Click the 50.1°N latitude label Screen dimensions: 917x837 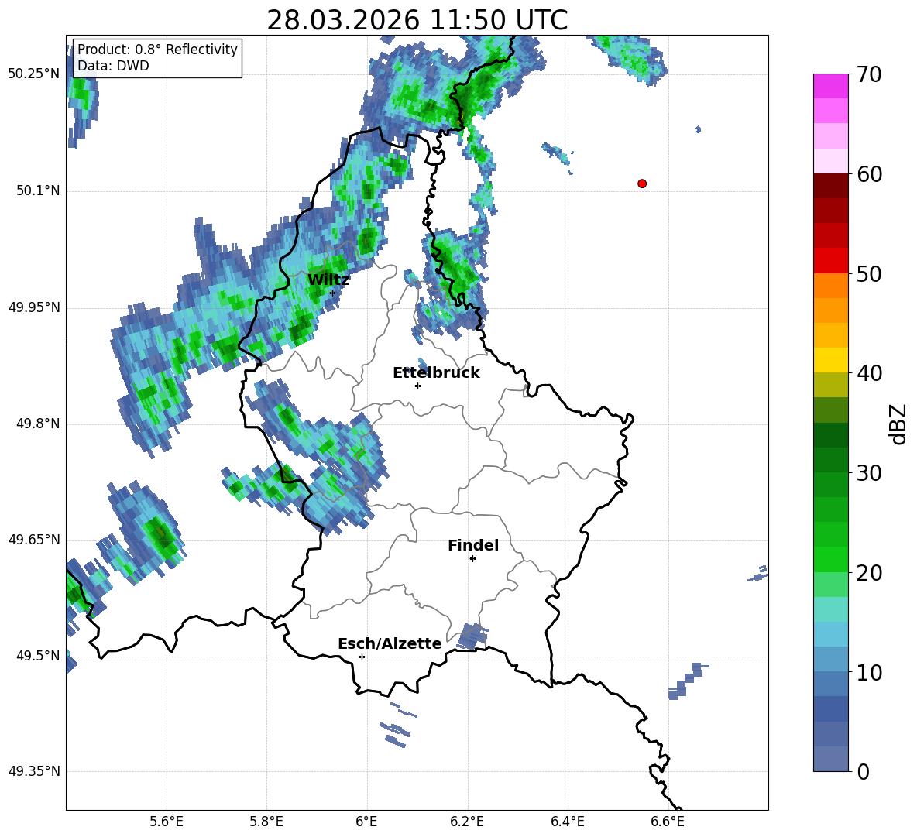(x=37, y=190)
